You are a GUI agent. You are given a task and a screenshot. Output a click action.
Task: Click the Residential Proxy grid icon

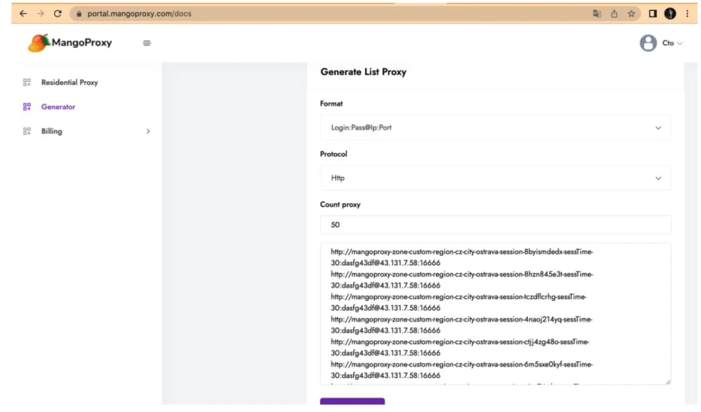[x=27, y=82]
